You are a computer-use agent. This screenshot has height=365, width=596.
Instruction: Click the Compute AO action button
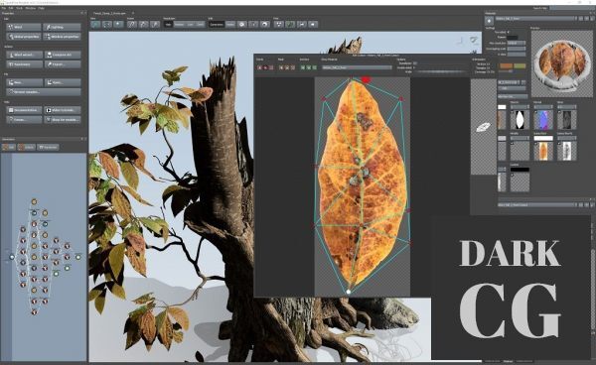coord(63,55)
